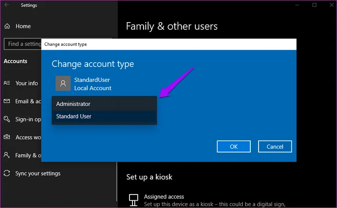The width and height of the screenshot is (337, 208).
Task: Select the Your info icon
Action: click(x=7, y=83)
